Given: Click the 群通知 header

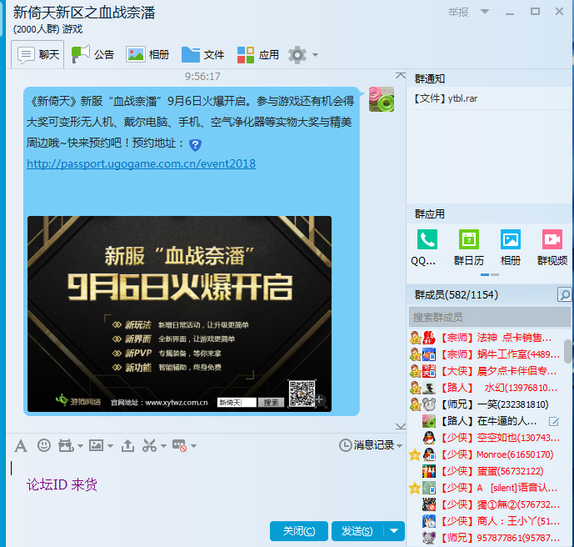Looking at the screenshot, I should pos(429,78).
